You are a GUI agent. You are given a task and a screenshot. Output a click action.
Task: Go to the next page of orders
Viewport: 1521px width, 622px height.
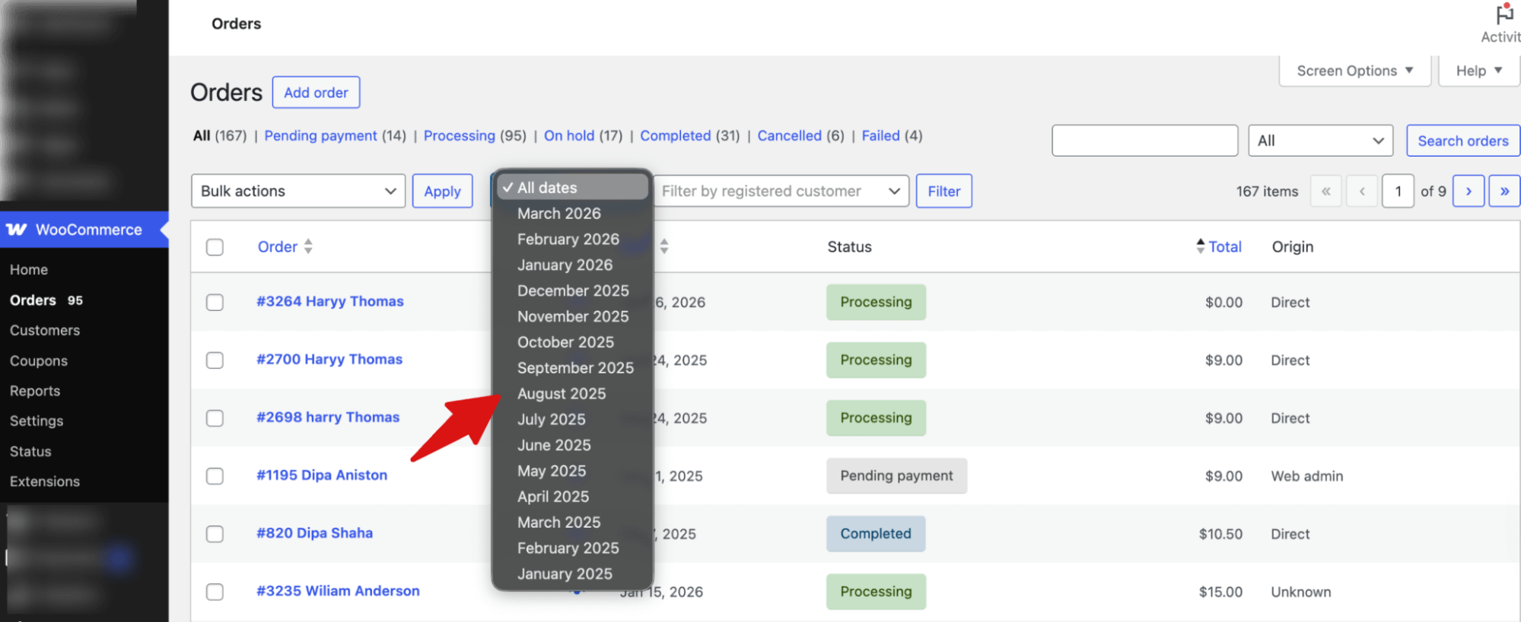tap(1468, 191)
